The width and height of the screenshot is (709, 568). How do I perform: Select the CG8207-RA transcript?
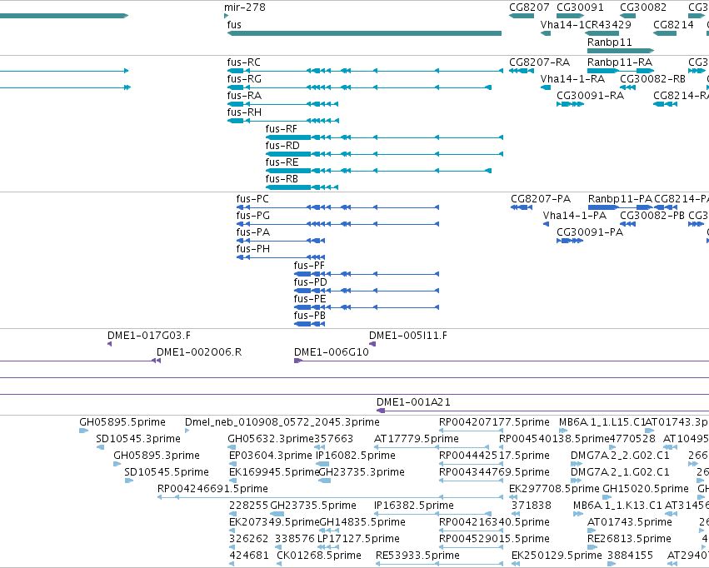click(522, 71)
